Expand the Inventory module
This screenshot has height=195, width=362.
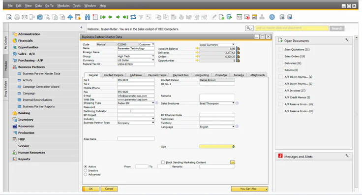[x=26, y=120]
